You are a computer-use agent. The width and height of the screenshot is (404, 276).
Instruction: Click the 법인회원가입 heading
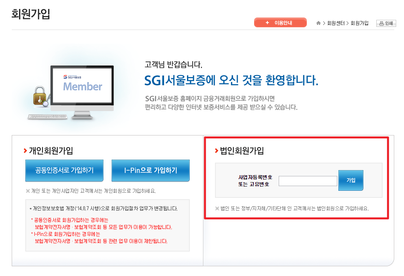(242, 151)
